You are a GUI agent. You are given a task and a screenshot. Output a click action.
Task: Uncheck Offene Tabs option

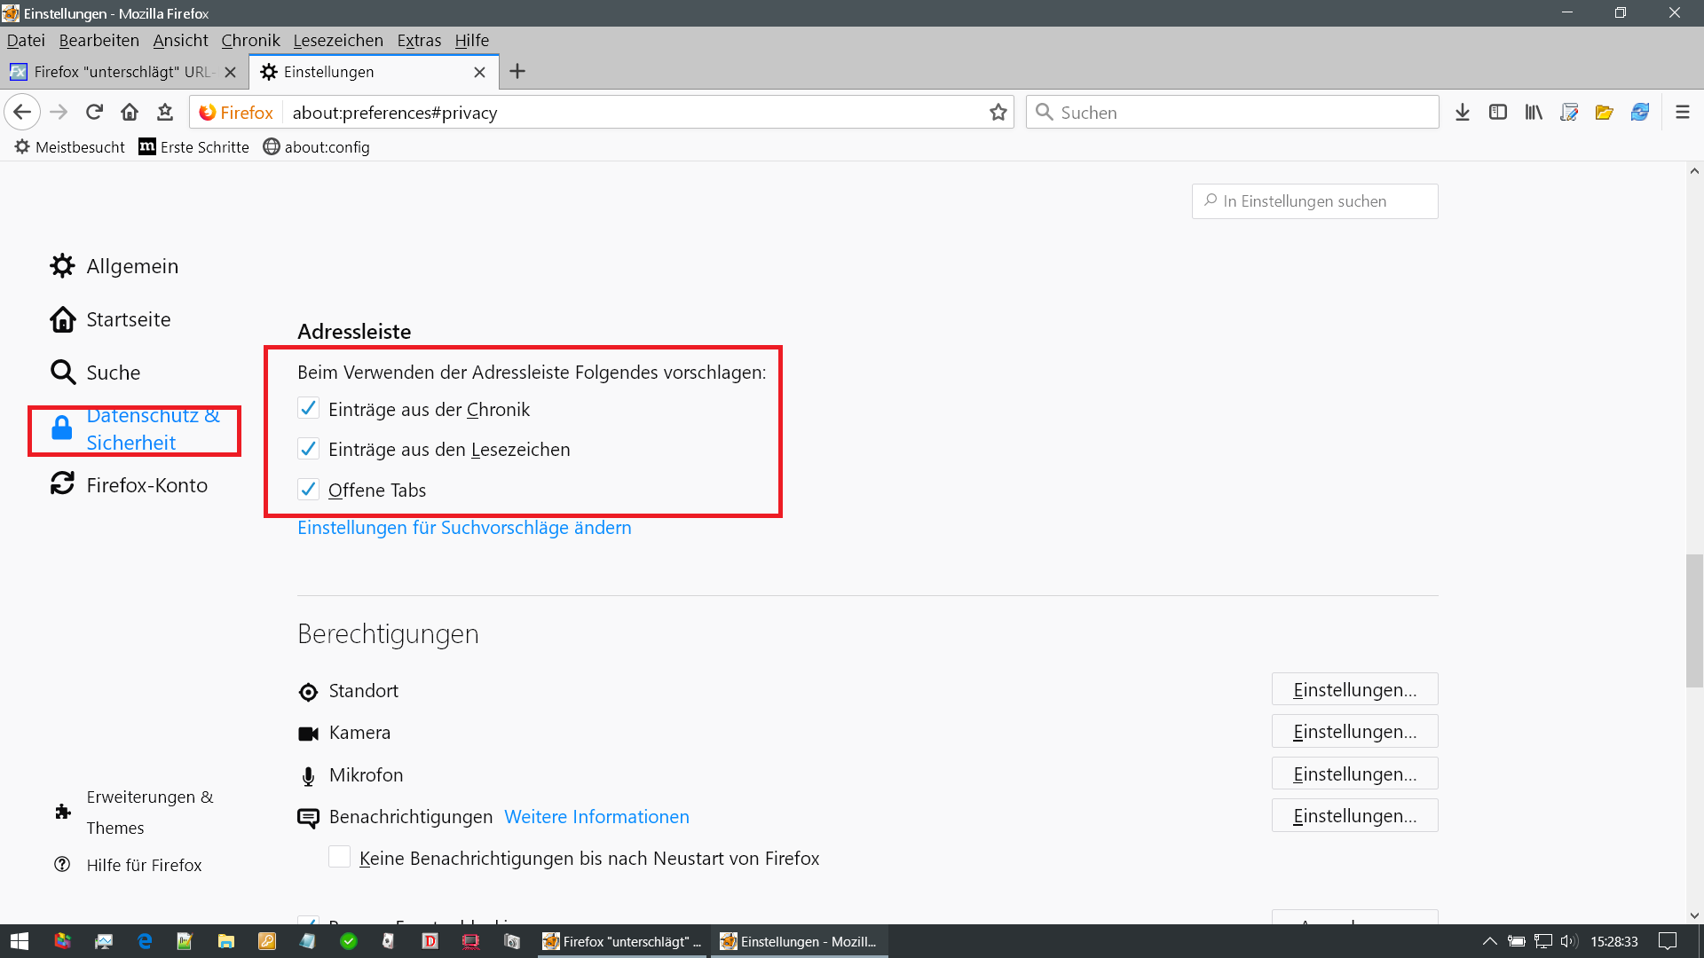click(309, 490)
